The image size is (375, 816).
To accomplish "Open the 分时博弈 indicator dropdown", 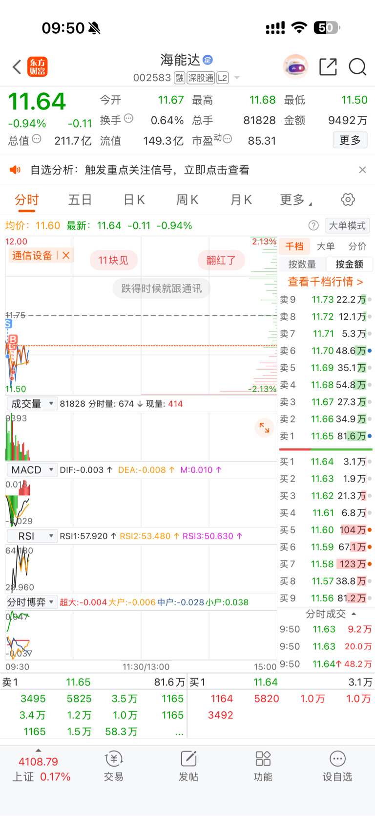I will [32, 602].
